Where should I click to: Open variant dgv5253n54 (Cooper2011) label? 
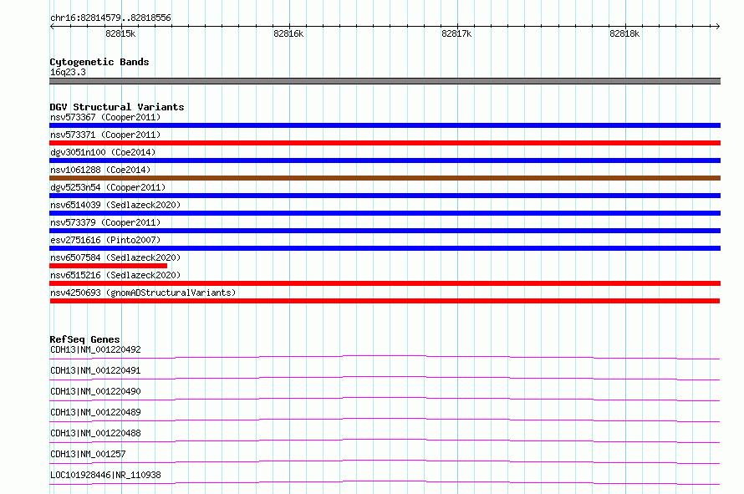pos(108,187)
